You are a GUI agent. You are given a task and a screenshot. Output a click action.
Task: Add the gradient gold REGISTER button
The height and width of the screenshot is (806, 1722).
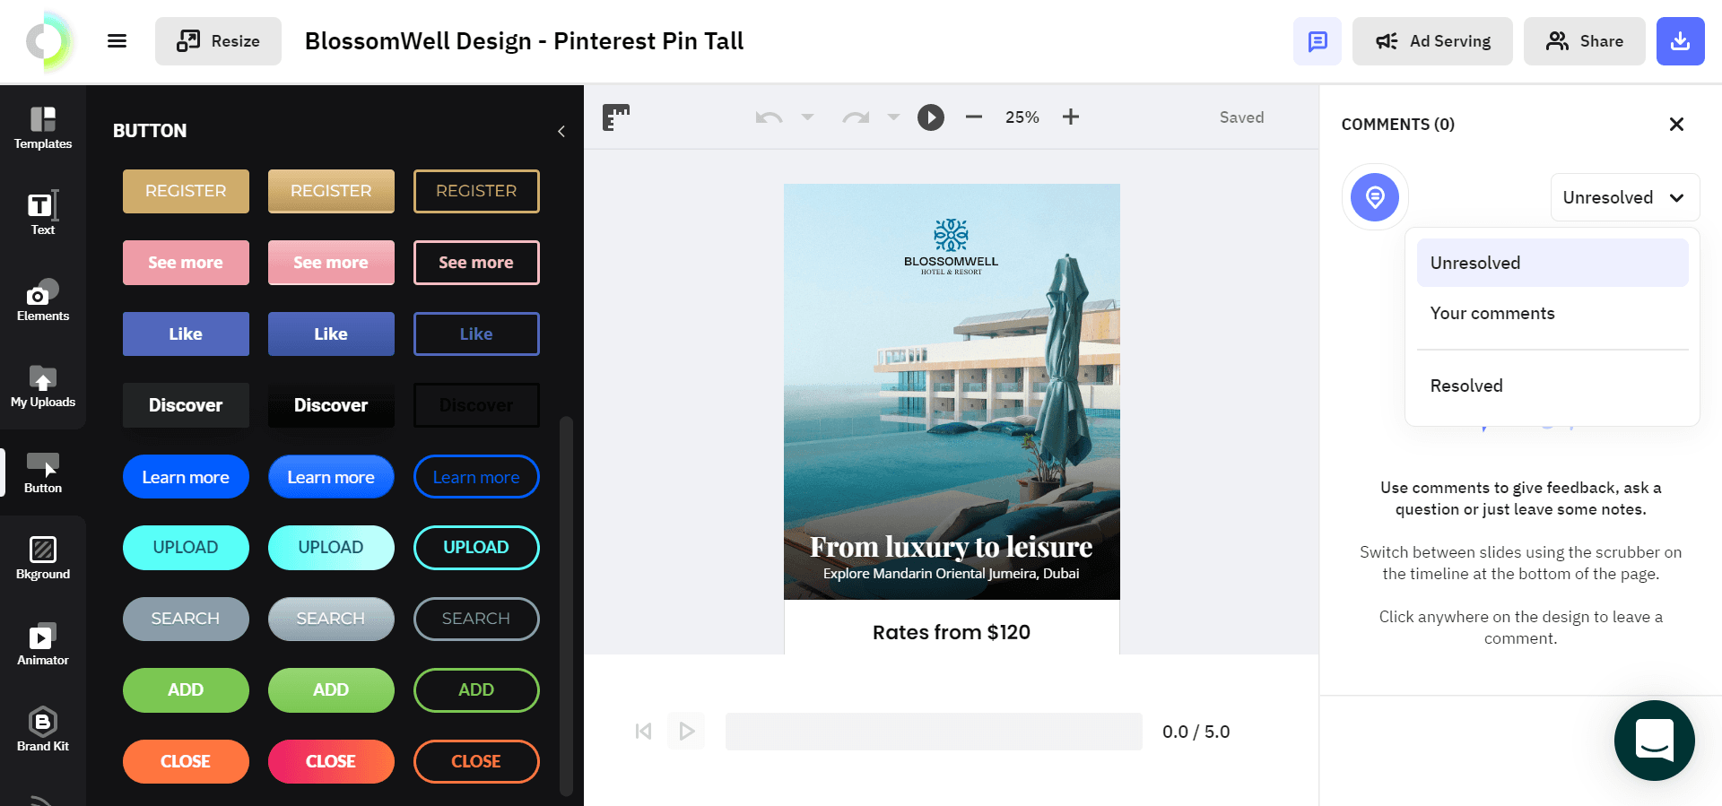331,191
